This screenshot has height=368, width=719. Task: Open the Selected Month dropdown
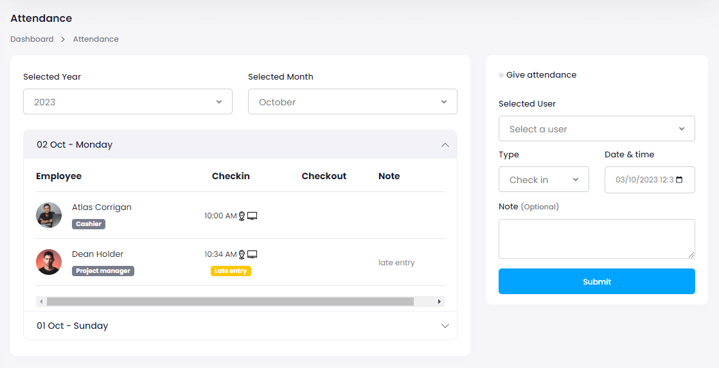[353, 101]
